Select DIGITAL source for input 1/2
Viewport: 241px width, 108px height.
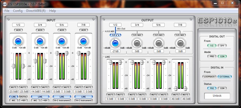point(23,97)
